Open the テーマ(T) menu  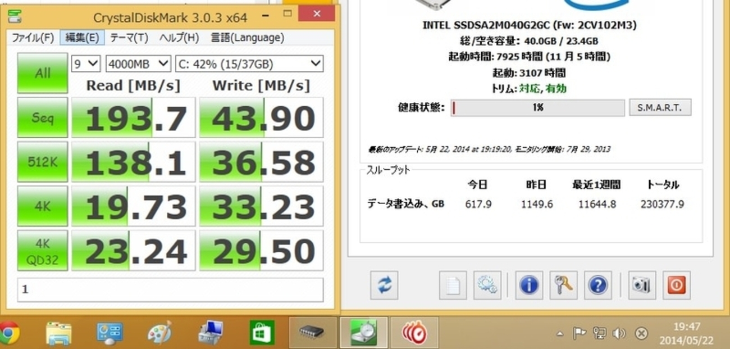pos(129,38)
